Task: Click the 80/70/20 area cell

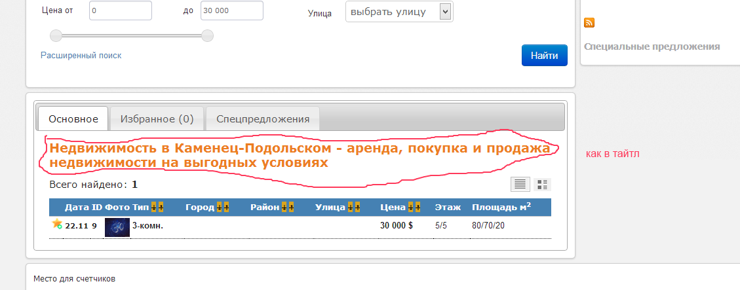Action: point(488,225)
